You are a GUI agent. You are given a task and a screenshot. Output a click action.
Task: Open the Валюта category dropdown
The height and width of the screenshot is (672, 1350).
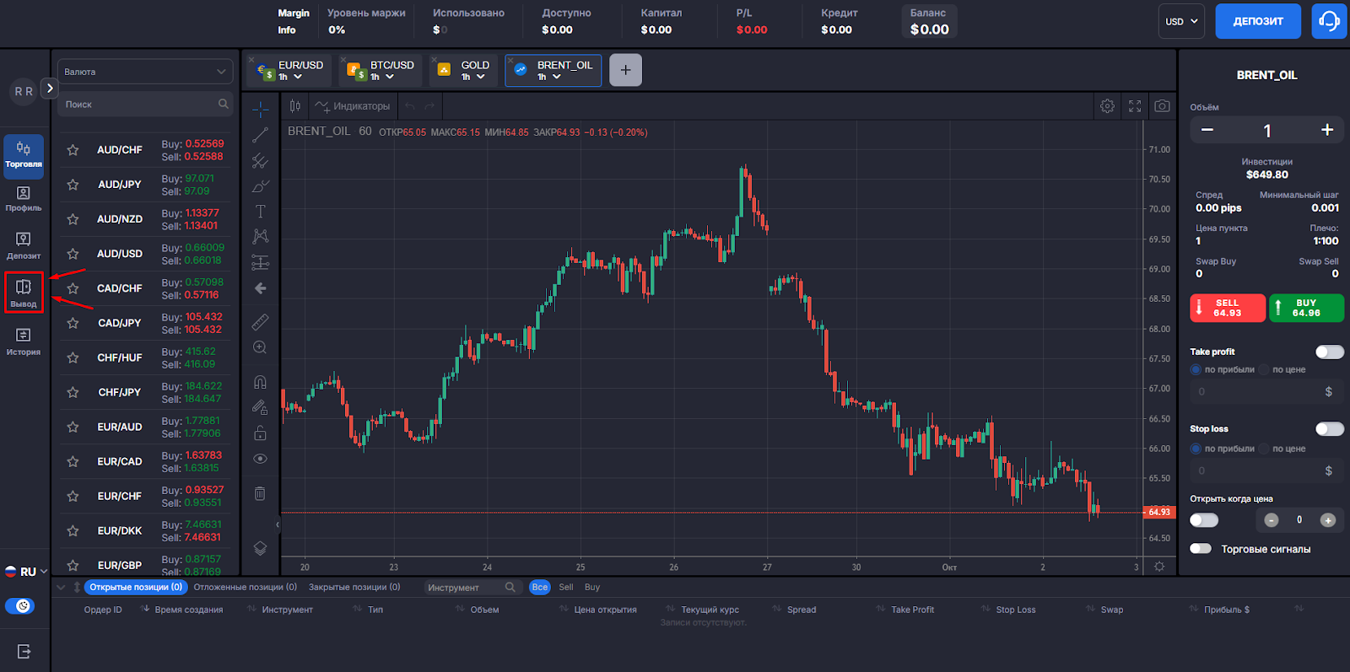(145, 72)
